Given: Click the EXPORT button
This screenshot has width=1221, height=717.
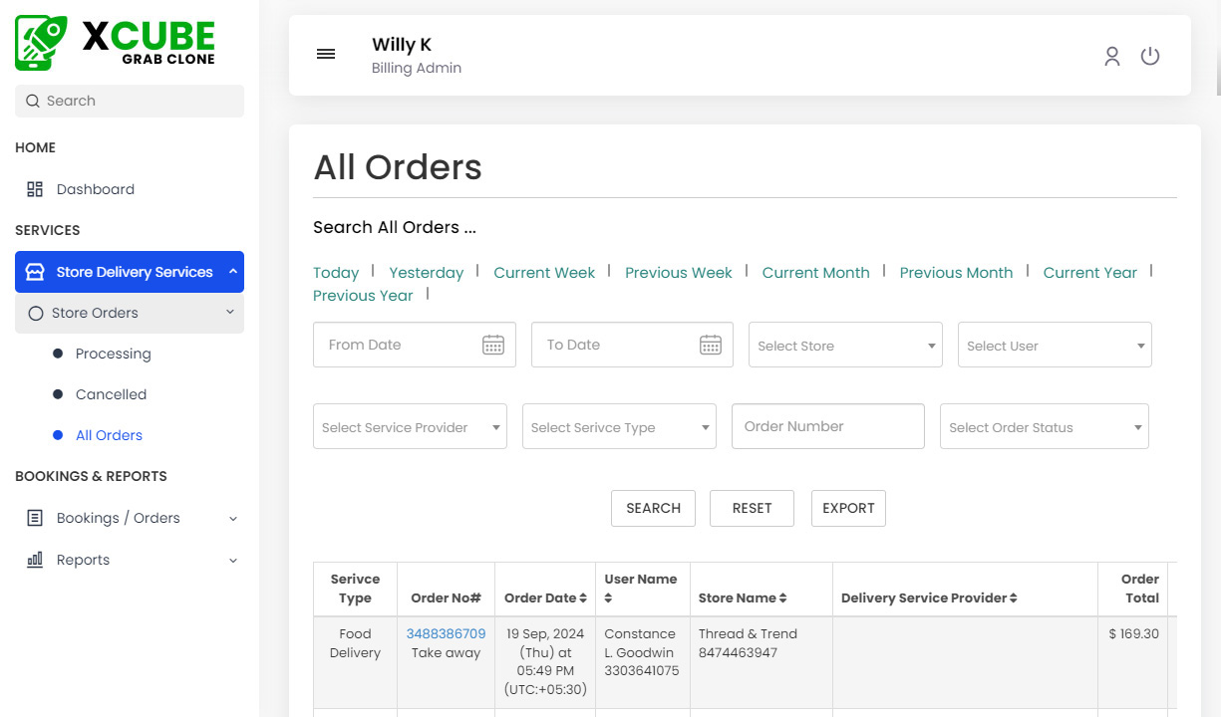Looking at the screenshot, I should coord(848,508).
